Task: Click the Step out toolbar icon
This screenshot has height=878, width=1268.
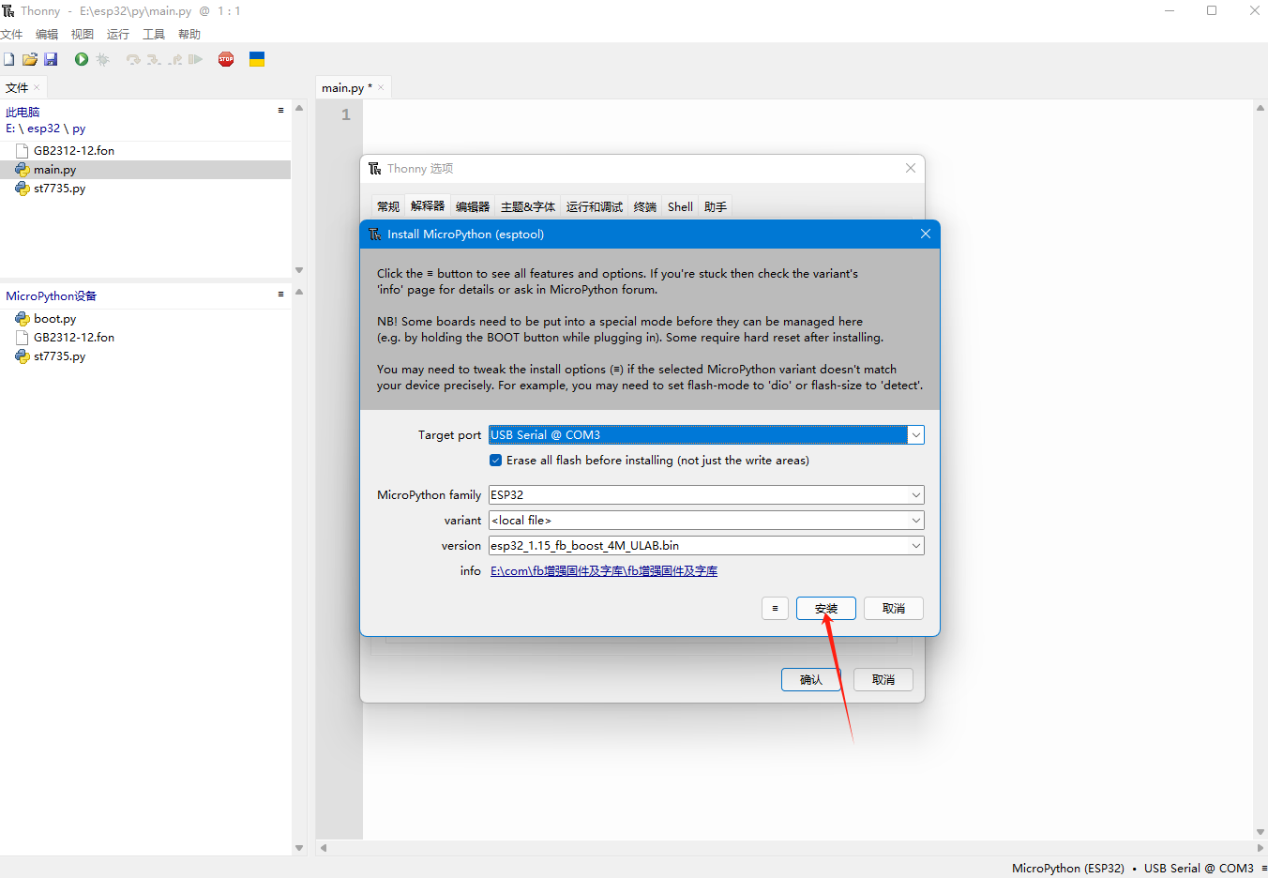Action: tap(175, 59)
